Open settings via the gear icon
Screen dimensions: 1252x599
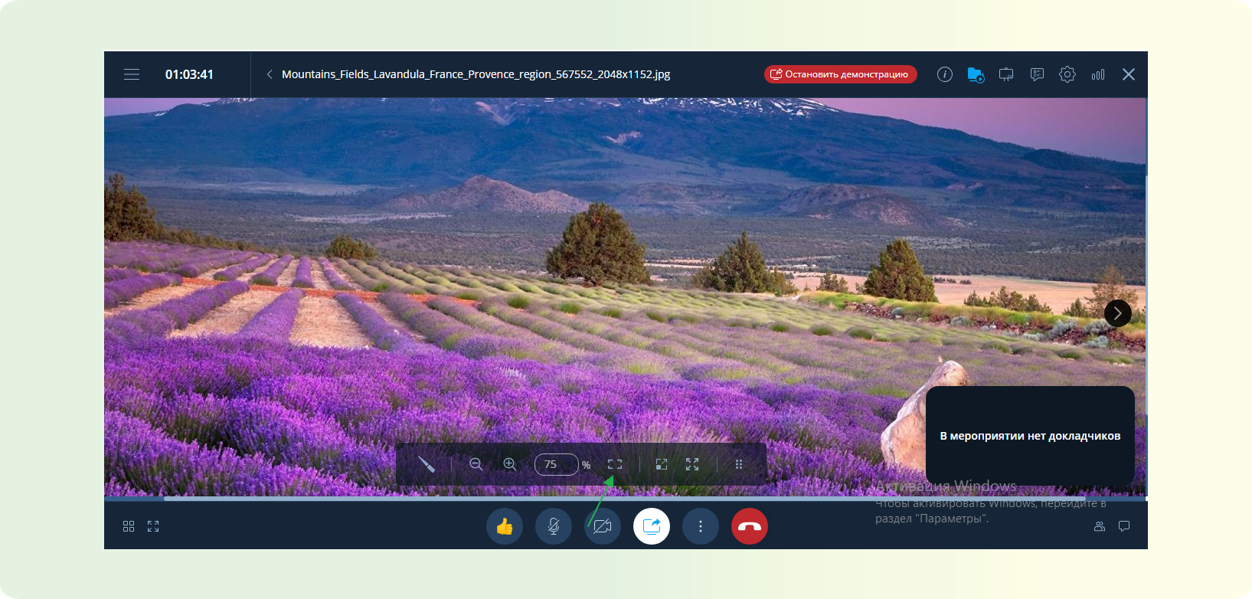point(1067,74)
